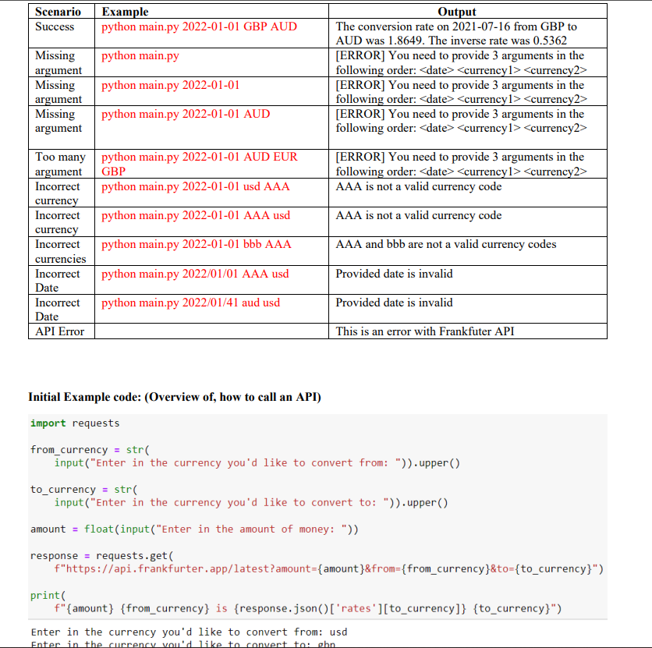Click the 'convert to:' input prompt code line
The height and width of the screenshot is (648, 652).
click(x=251, y=503)
